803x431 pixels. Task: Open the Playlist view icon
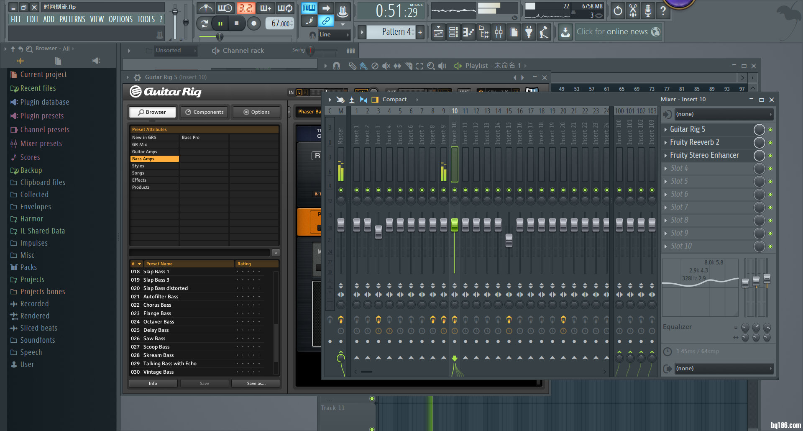coord(439,32)
